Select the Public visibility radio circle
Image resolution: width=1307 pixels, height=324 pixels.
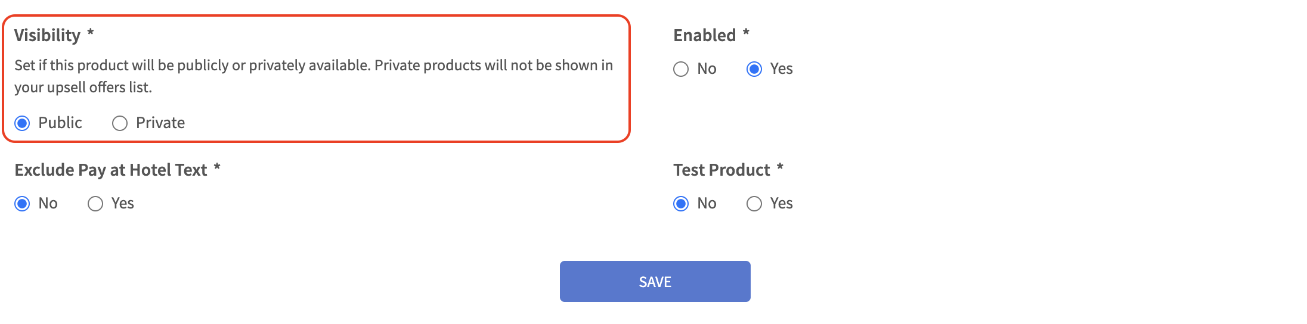pos(22,123)
